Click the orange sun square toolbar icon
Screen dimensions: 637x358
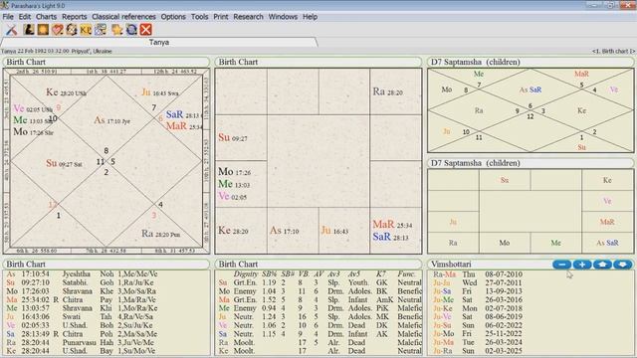pos(43,30)
